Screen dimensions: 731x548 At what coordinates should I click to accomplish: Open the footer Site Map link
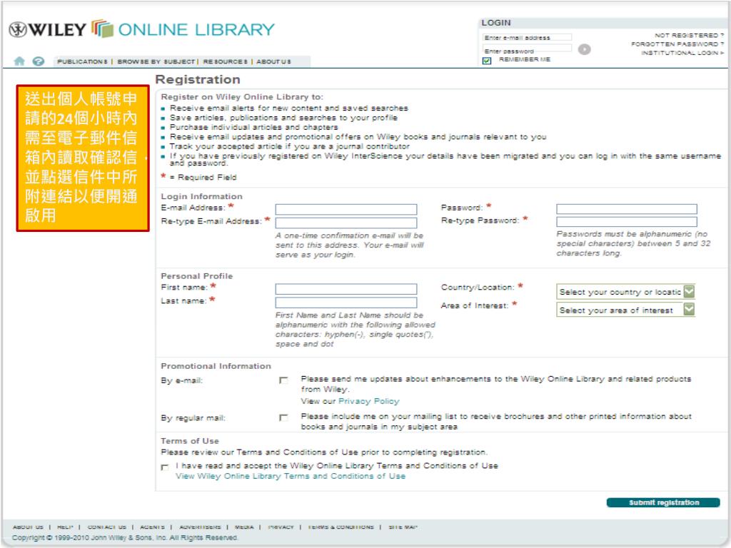(x=403, y=527)
